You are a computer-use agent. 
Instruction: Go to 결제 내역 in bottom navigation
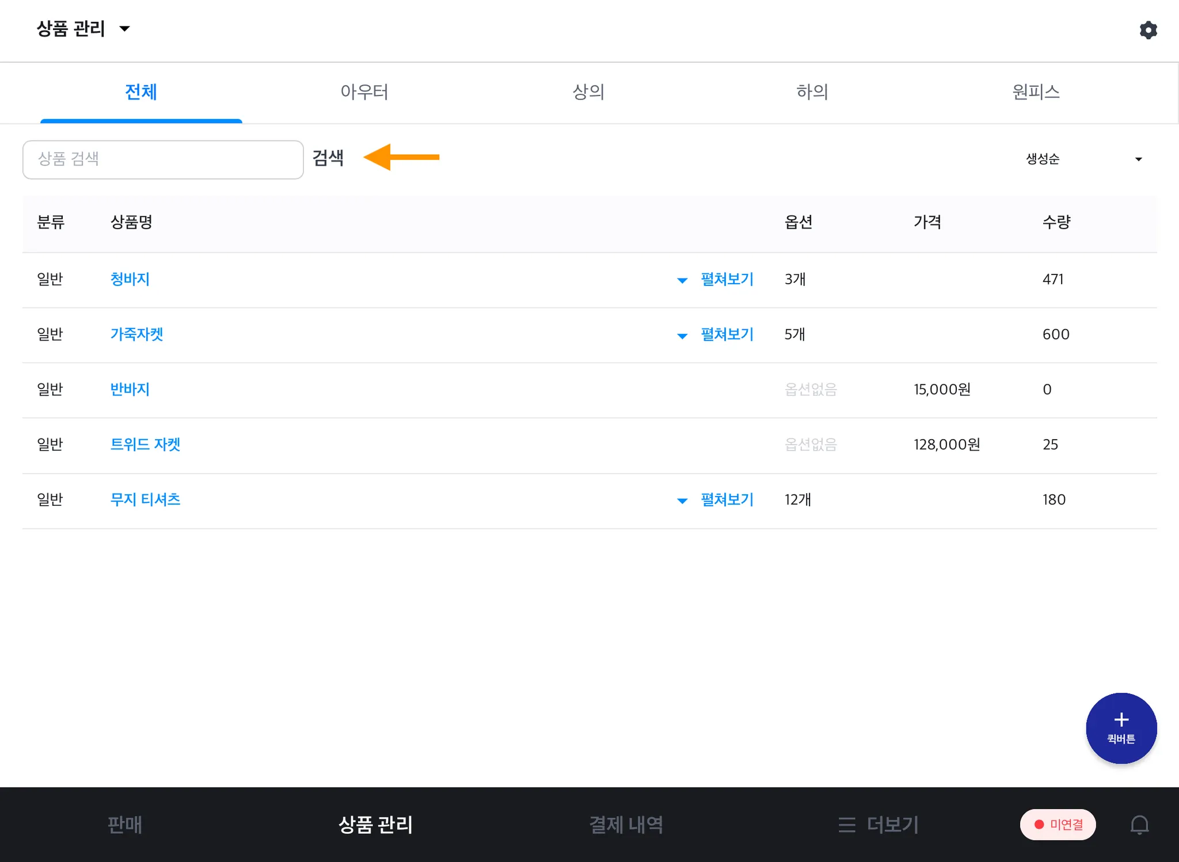click(x=626, y=825)
